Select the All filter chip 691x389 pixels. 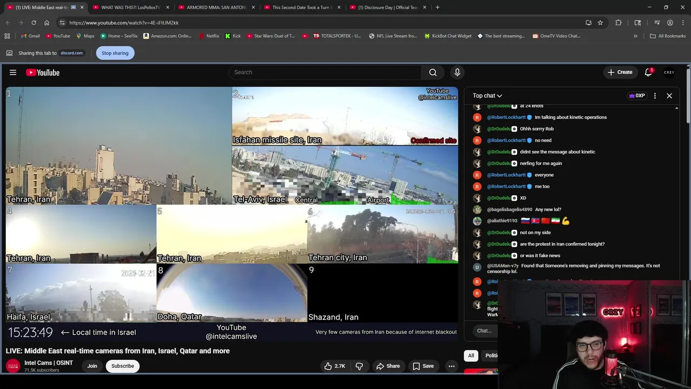pyautogui.click(x=471, y=356)
